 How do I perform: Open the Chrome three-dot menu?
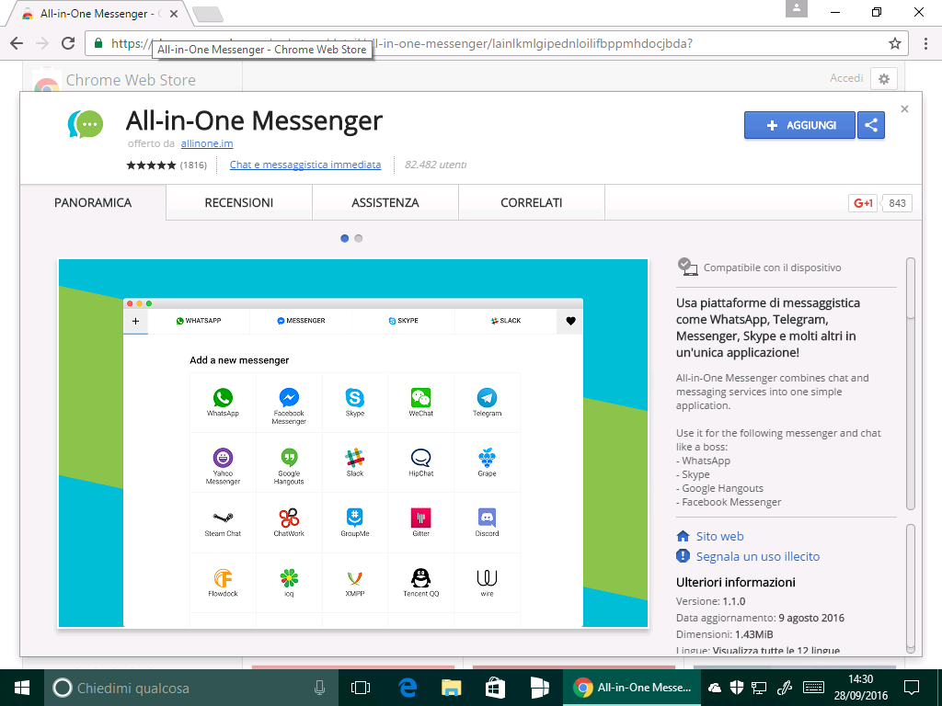pyautogui.click(x=925, y=43)
